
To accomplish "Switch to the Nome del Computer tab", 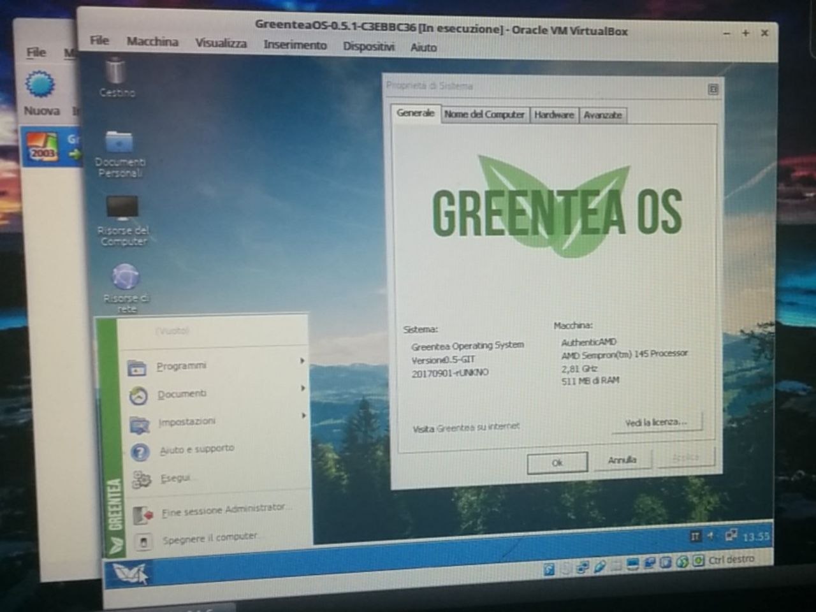I will tap(484, 114).
